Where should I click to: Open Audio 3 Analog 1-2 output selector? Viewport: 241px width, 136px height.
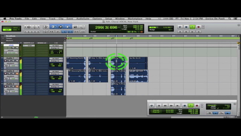pos(56,87)
